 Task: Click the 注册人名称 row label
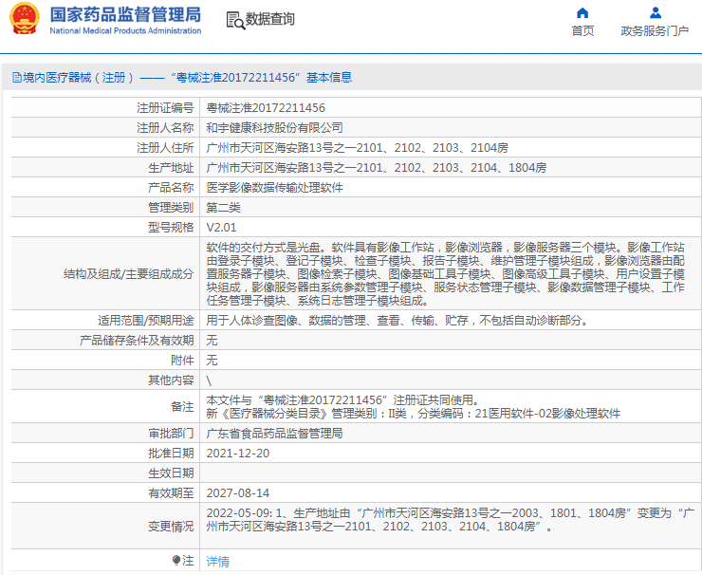click(x=165, y=128)
